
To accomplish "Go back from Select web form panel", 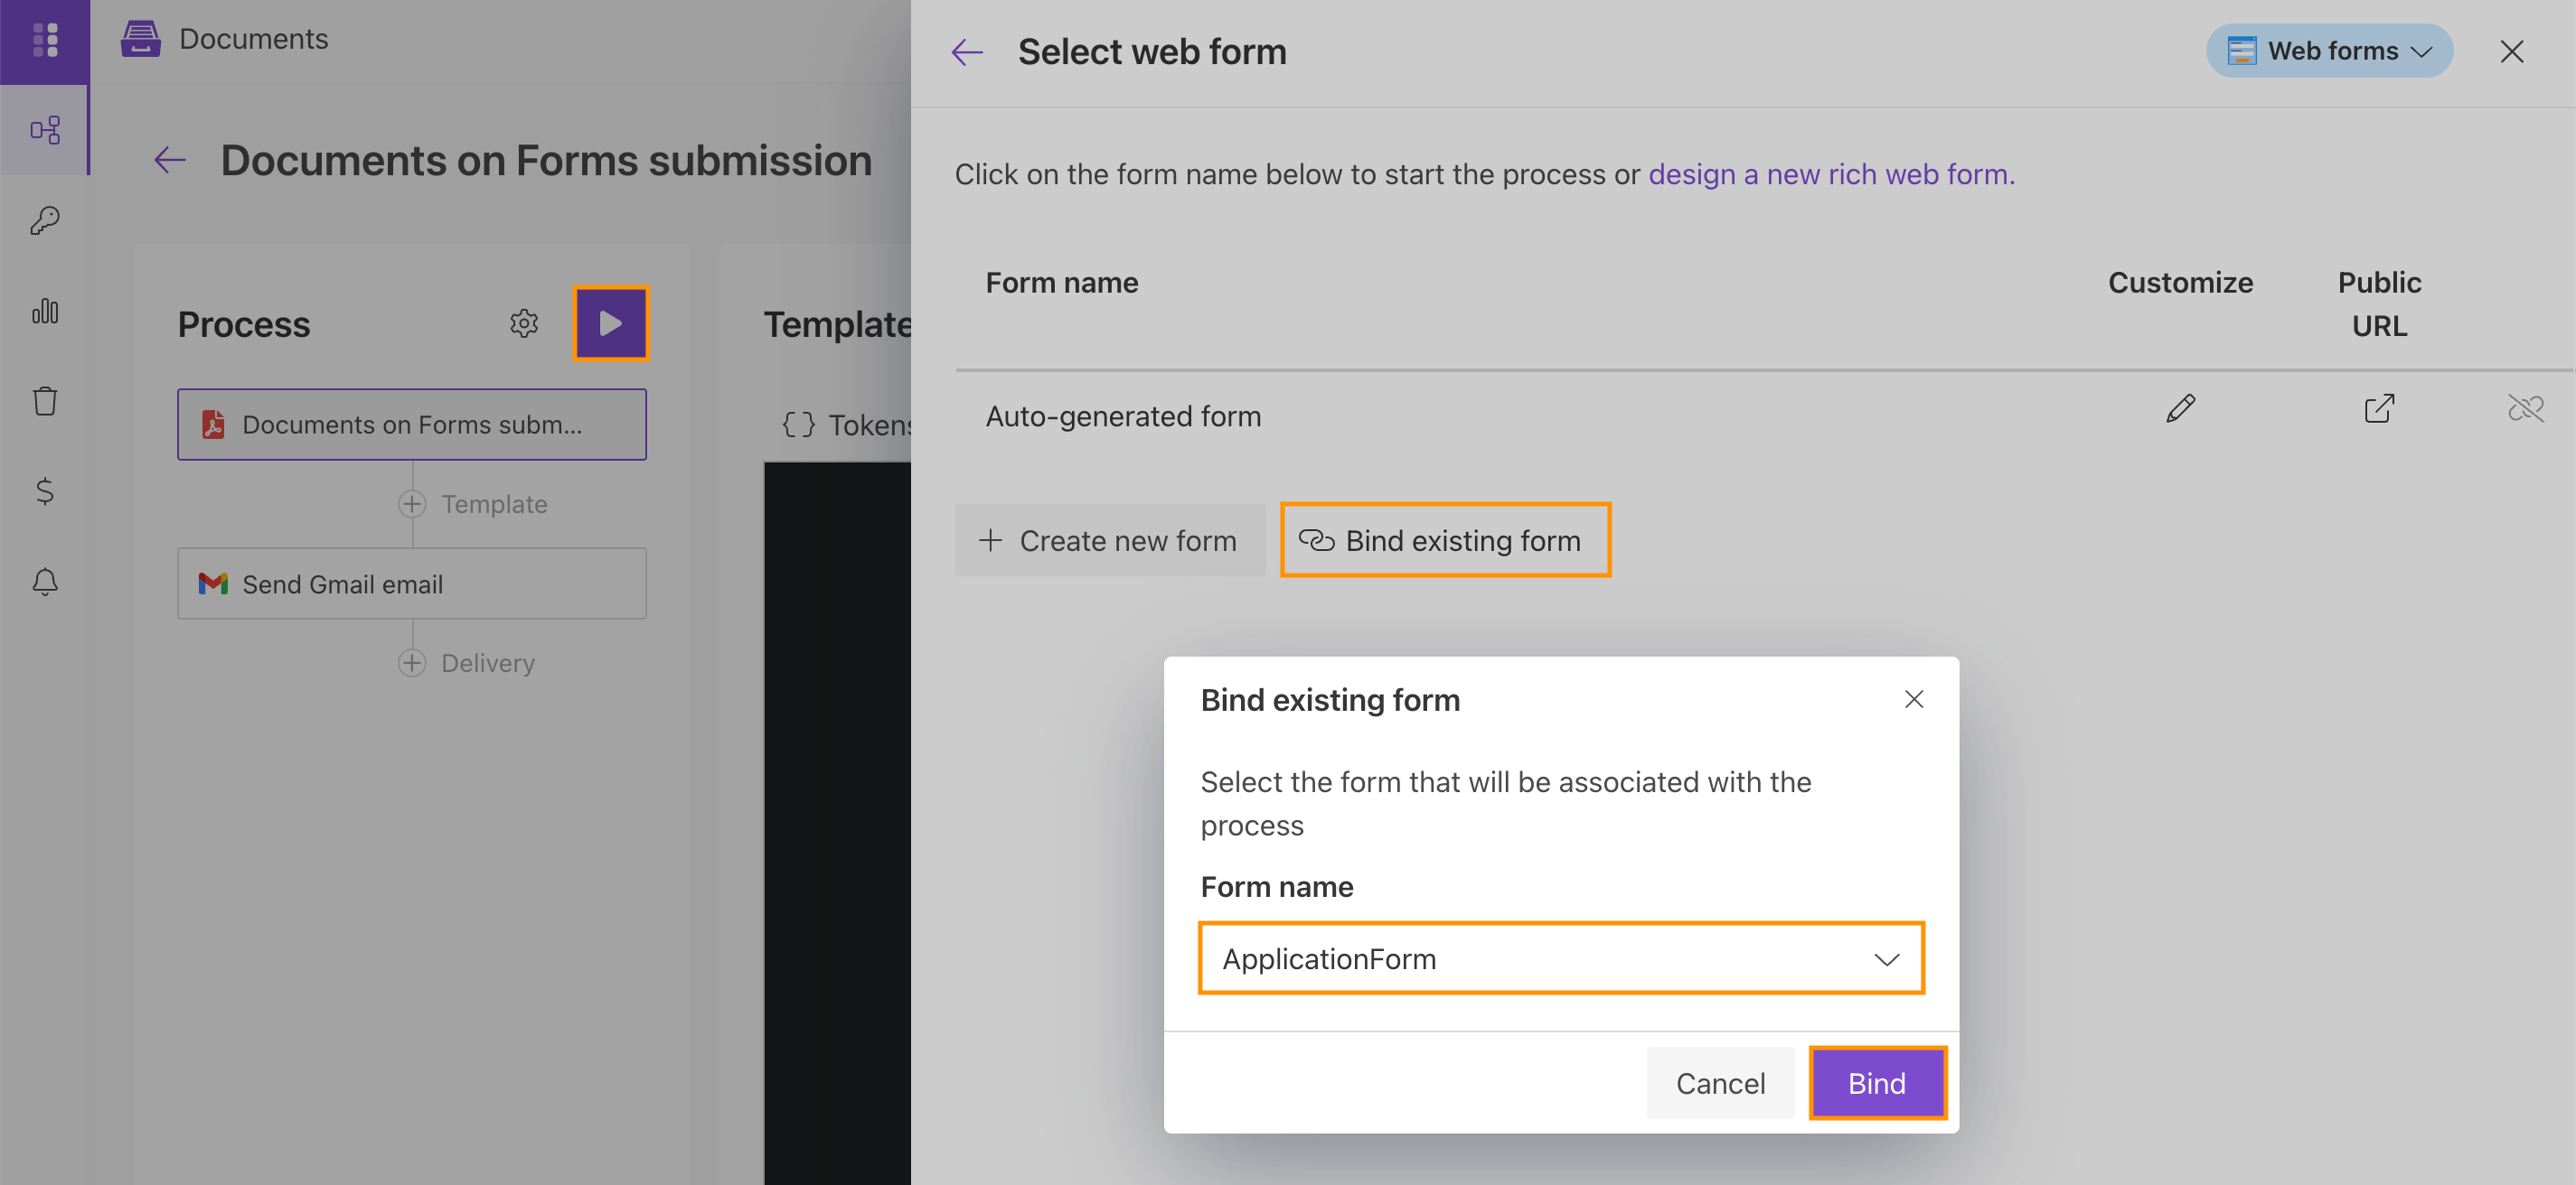I will tap(967, 52).
